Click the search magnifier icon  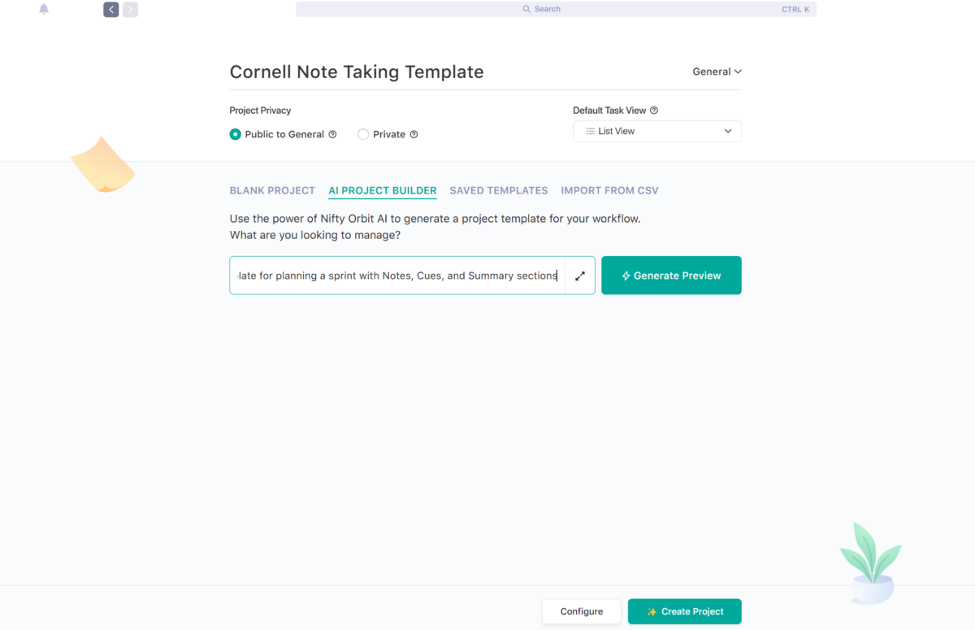(527, 8)
